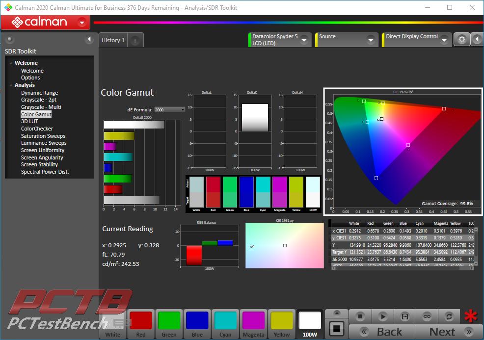Image resolution: width=484 pixels, height=340 pixels.
Task: Open the Datacolor Spyder 5 meter dropdown
Action: click(304, 40)
